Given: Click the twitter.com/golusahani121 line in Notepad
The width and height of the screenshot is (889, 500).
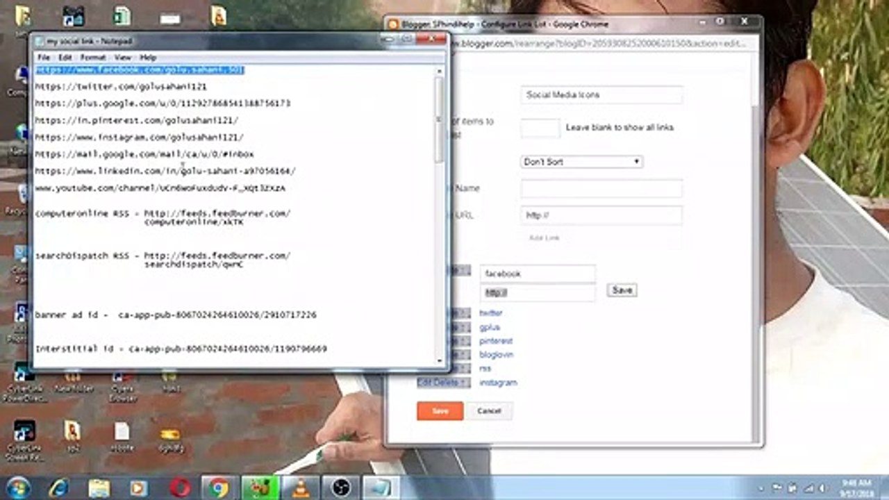Looking at the screenshot, I should point(121,87).
